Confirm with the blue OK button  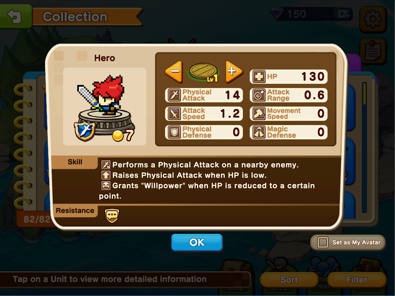(x=197, y=242)
